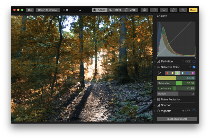210x139 pixels.
Task: Disable the Selective Color adjustment checkmark
Action: click(x=194, y=67)
